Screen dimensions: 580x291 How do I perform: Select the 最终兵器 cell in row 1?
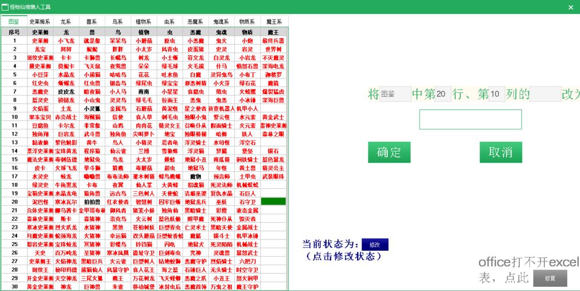click(273, 40)
